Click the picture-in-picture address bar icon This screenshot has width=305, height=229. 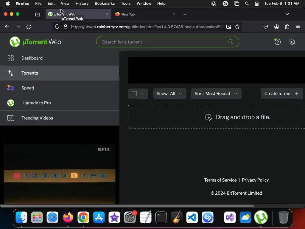pyautogui.click(x=229, y=27)
